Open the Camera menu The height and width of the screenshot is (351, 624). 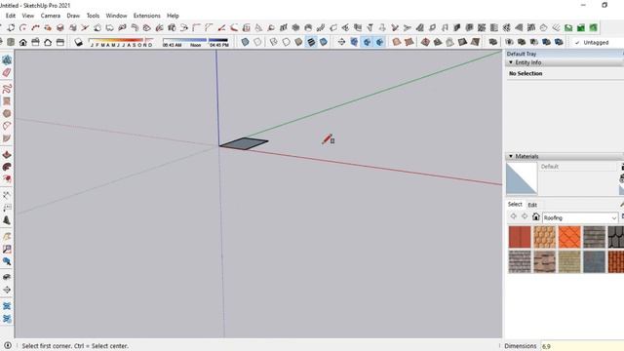pyautogui.click(x=51, y=16)
